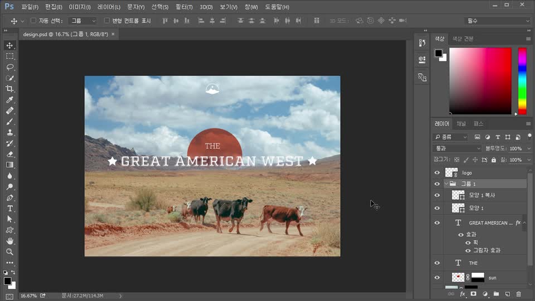Select the Crop tool
The height and width of the screenshot is (301, 535).
coord(10,89)
